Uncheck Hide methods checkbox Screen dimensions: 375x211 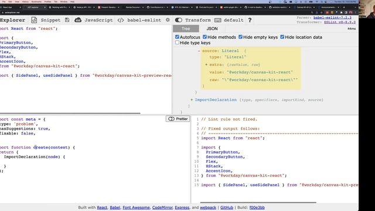tap(204, 37)
